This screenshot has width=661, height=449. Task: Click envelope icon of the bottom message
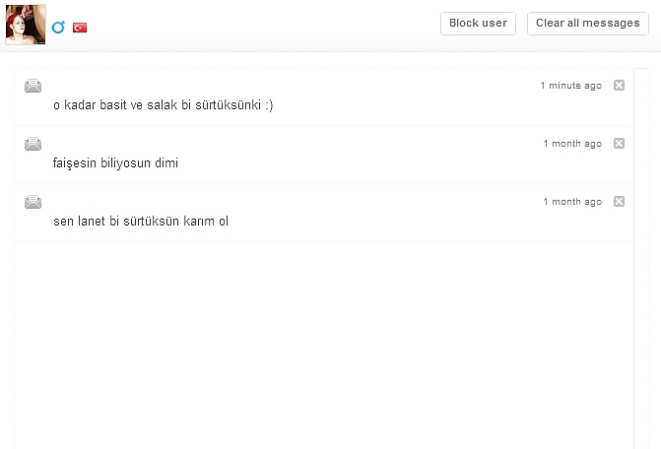tap(33, 202)
